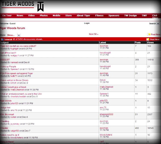Open 'PGA Pros speak out against Tiger'
This screenshot has width=161, height=144.
(17, 74)
